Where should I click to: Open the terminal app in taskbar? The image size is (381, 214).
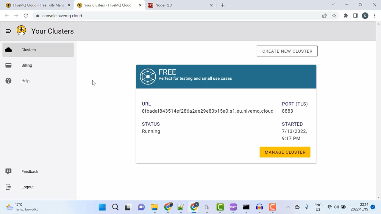point(246,207)
